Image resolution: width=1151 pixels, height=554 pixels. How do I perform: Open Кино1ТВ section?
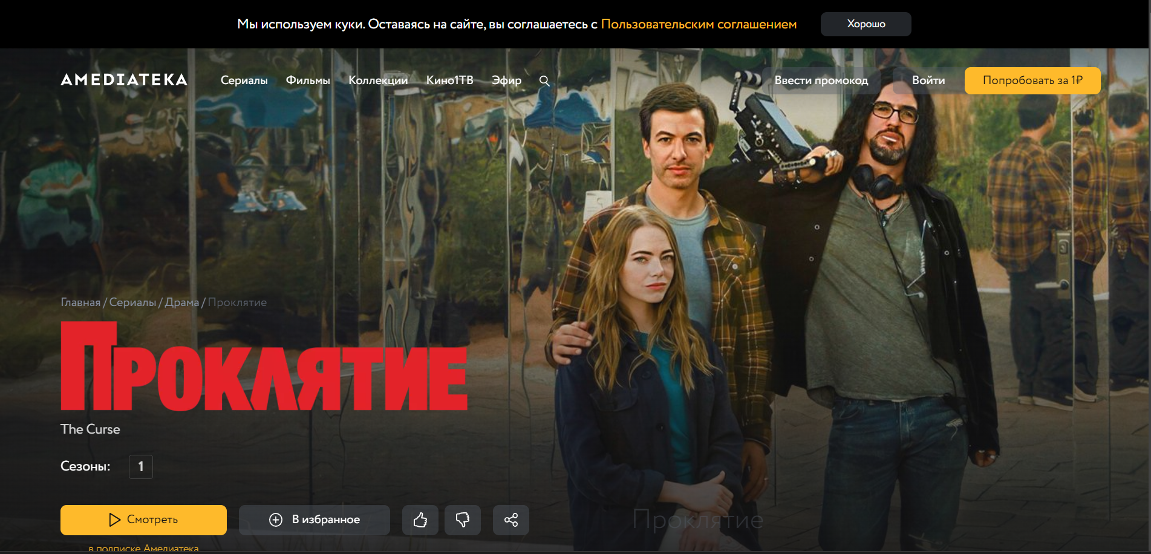(x=449, y=80)
